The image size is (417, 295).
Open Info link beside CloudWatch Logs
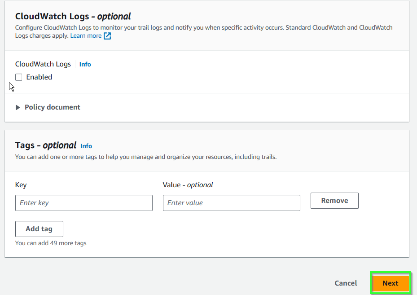pyautogui.click(x=85, y=64)
